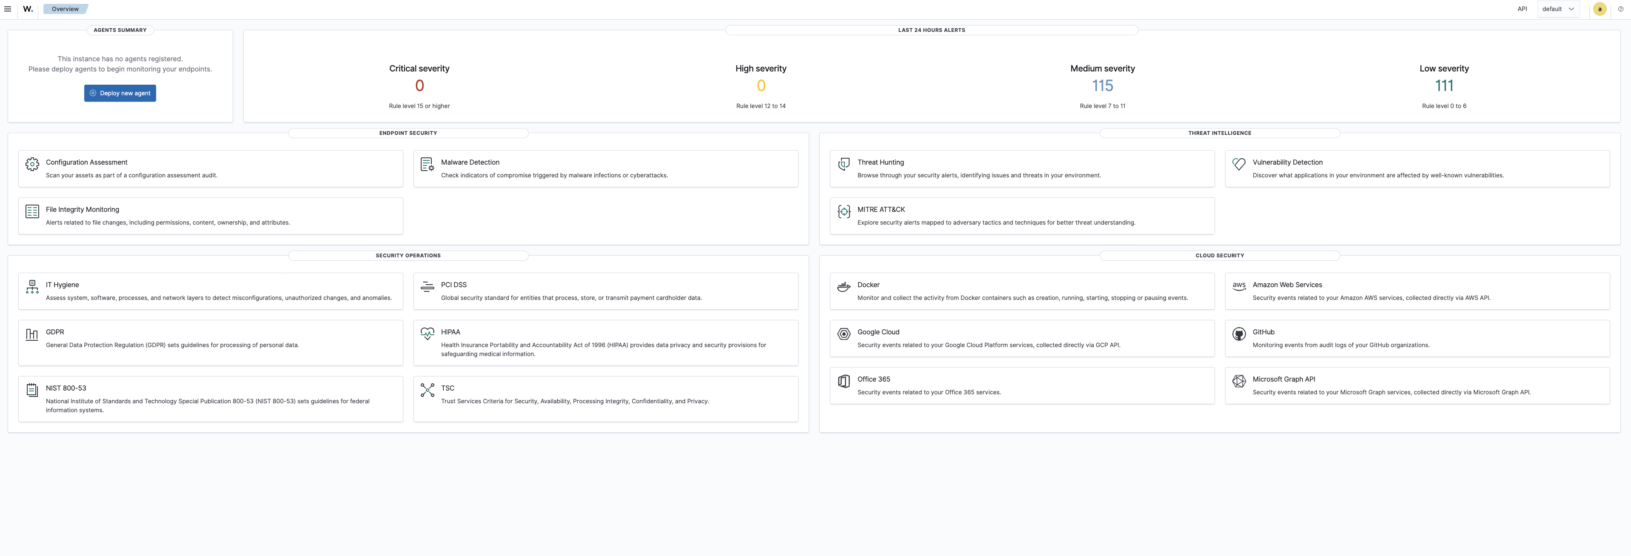Open Microsoft Graph API card title
1631x556 pixels.
1283,379
